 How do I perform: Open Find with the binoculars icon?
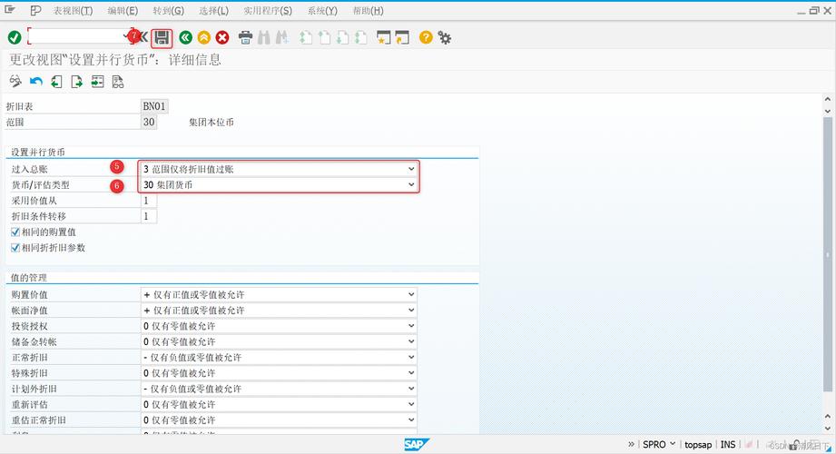click(264, 37)
